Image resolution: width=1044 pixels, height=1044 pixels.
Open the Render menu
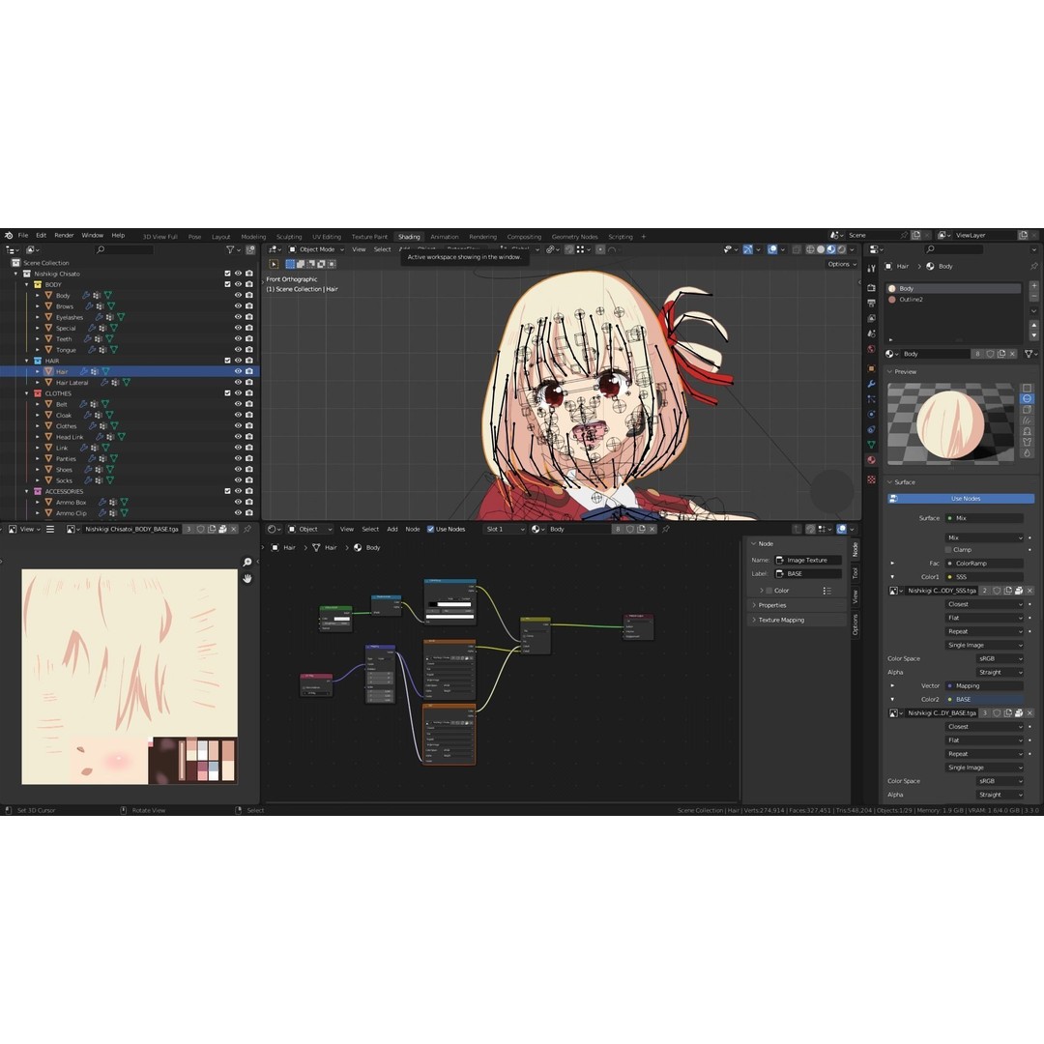[x=64, y=236]
